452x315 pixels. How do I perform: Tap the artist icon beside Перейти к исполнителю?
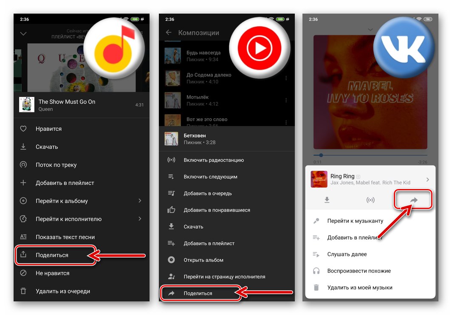(23, 218)
